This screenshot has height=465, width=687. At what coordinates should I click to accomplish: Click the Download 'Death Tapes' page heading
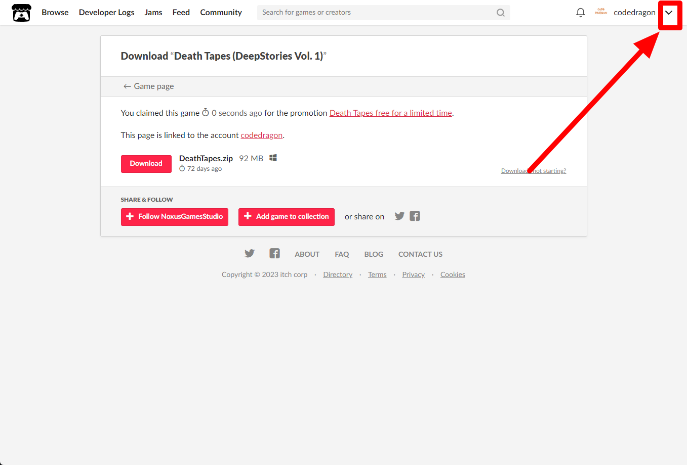point(224,56)
